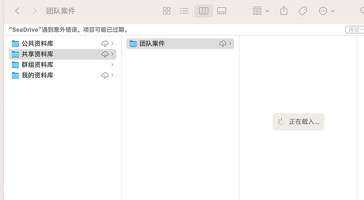Click the 共享资料库 folder icon

15,54
